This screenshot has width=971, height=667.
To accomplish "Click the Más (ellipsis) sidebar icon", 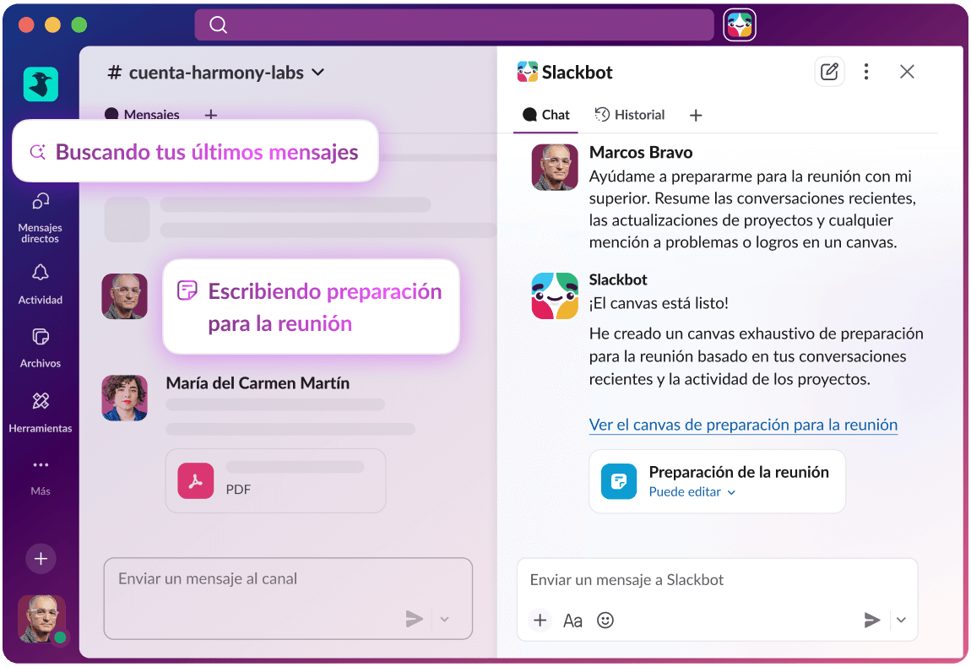I will 41,464.
